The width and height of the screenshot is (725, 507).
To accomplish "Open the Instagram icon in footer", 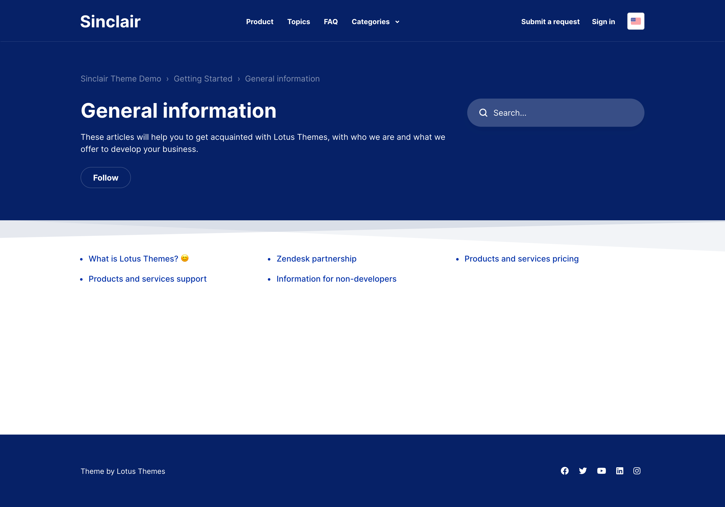I will [637, 471].
